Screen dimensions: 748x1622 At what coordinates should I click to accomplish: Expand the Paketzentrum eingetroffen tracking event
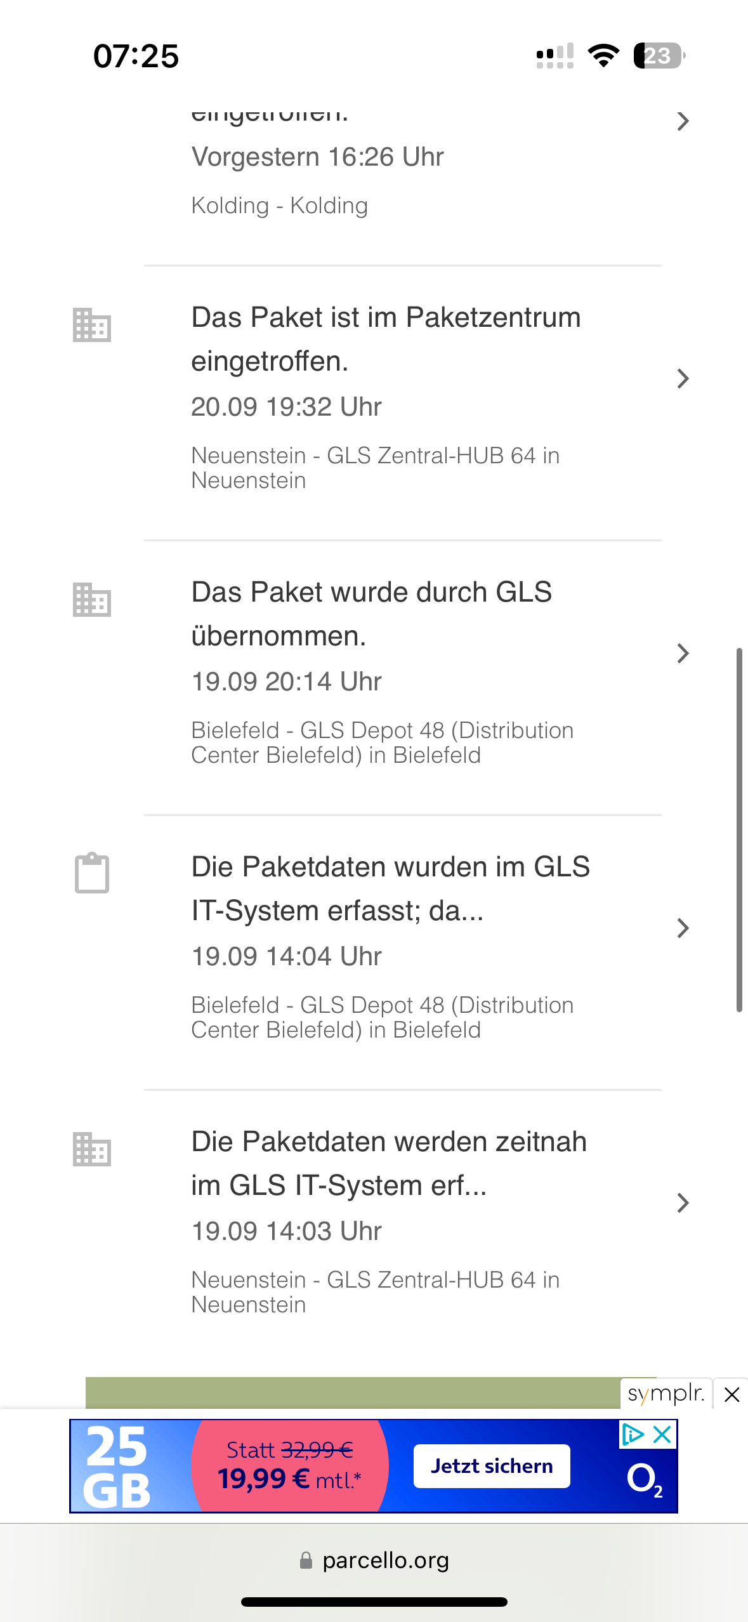(682, 378)
